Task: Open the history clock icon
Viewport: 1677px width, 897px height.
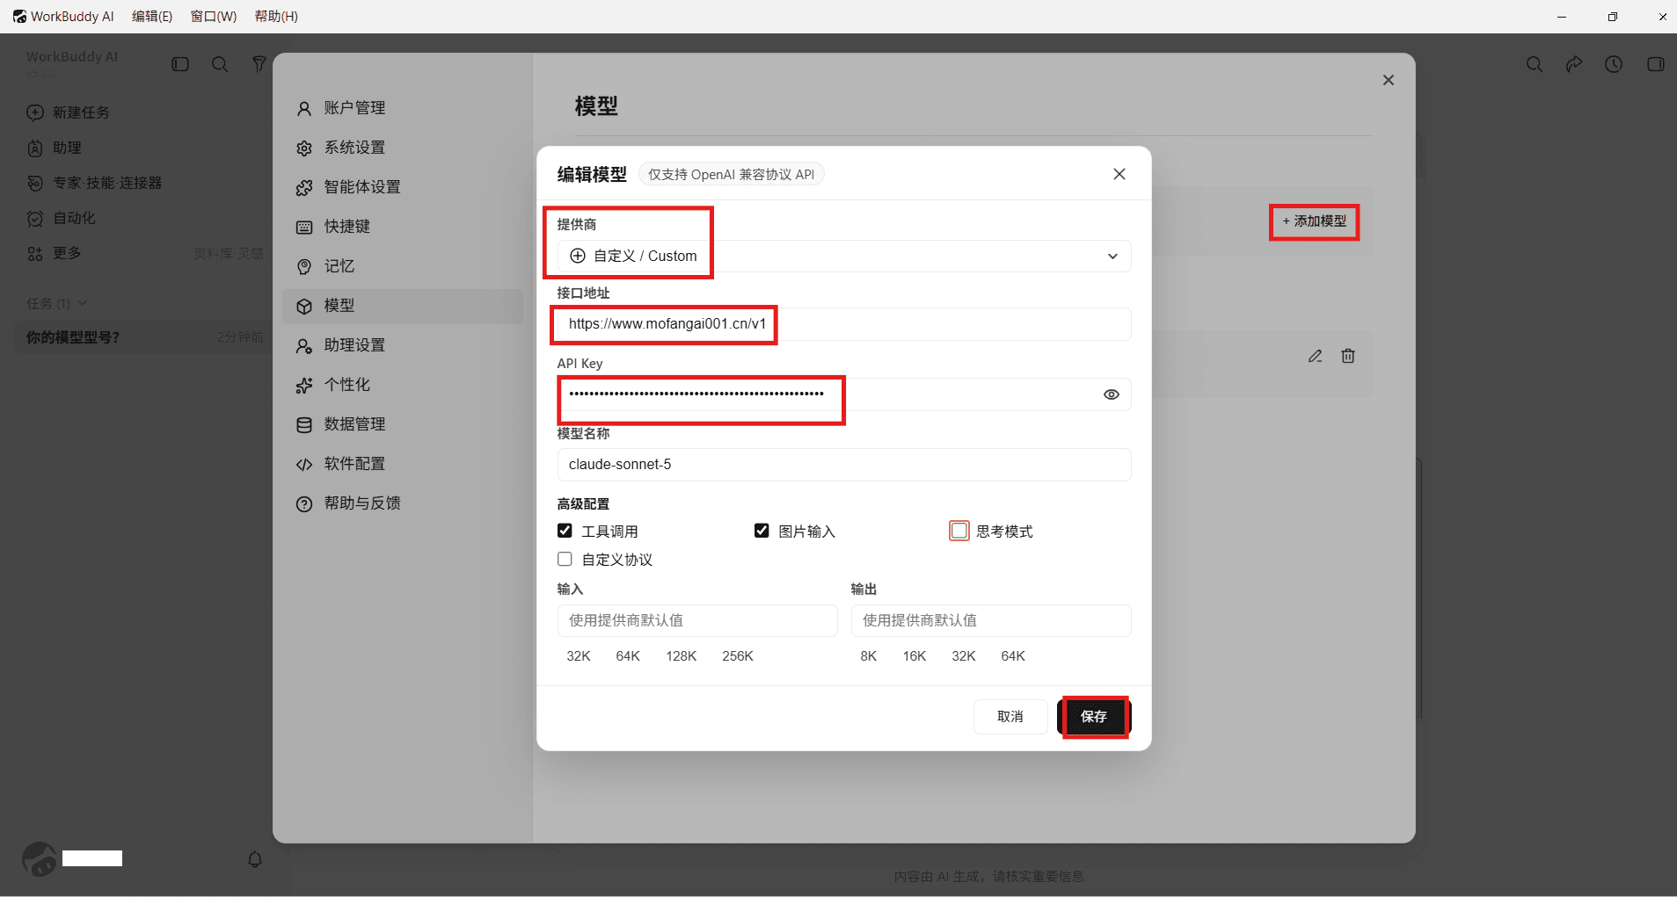Action: (1614, 64)
